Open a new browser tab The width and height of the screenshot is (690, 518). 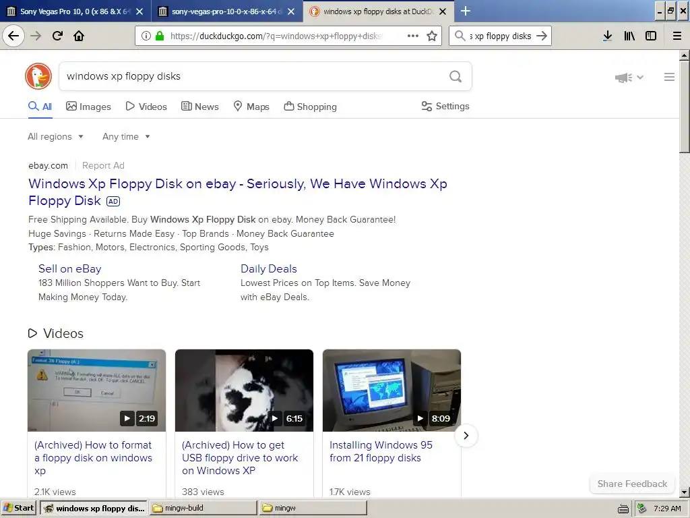coord(465,11)
